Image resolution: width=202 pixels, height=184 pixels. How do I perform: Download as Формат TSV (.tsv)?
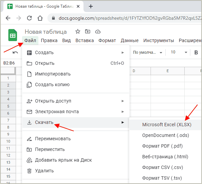point(166,178)
